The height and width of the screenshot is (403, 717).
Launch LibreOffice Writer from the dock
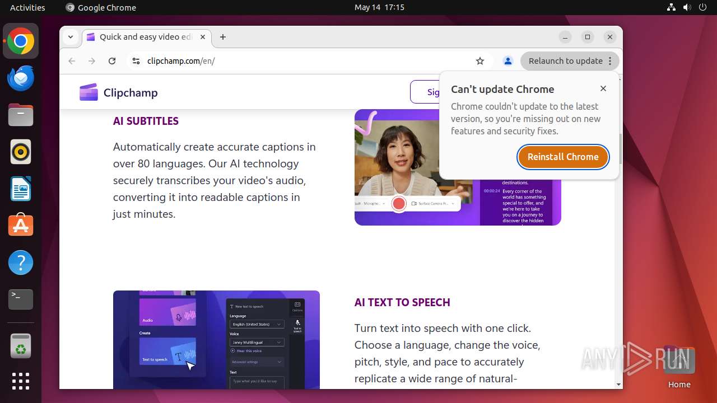(21, 189)
